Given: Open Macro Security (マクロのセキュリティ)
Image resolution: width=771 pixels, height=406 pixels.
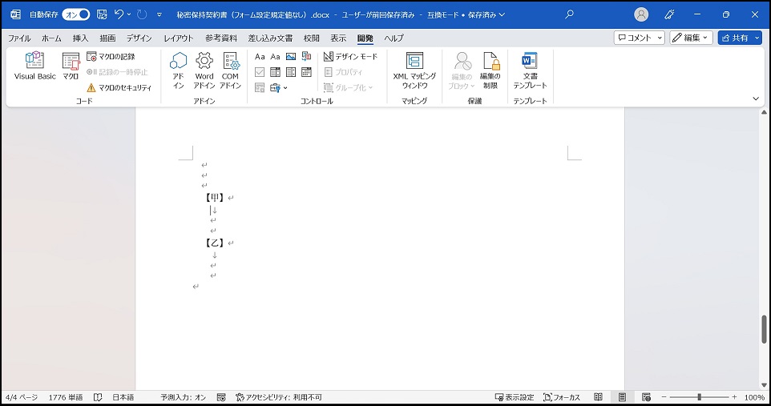Looking at the screenshot, I should coord(119,88).
